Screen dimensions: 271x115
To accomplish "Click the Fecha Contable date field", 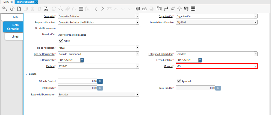I will pos(187,60).
